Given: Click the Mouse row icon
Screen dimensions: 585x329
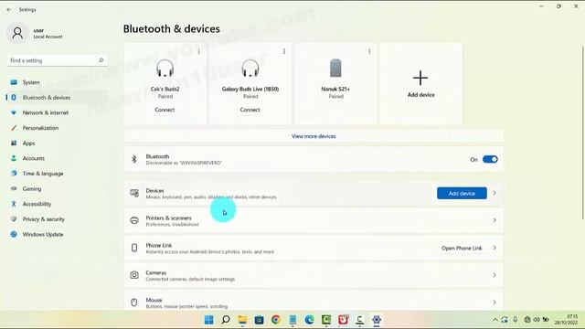Looking at the screenshot, I should point(134,302).
